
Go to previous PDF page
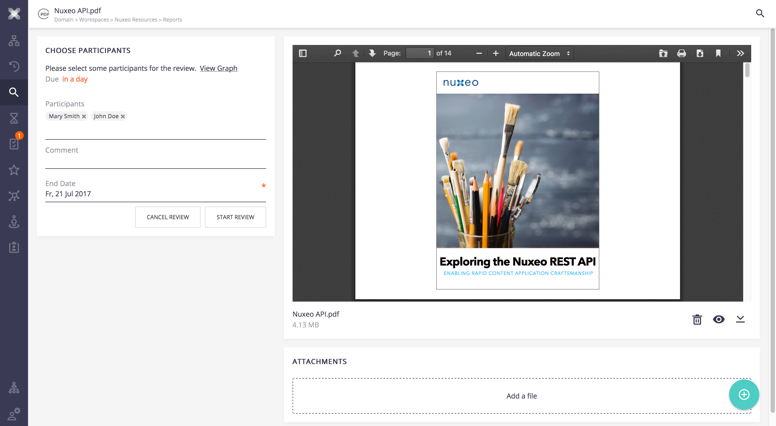[x=355, y=53]
